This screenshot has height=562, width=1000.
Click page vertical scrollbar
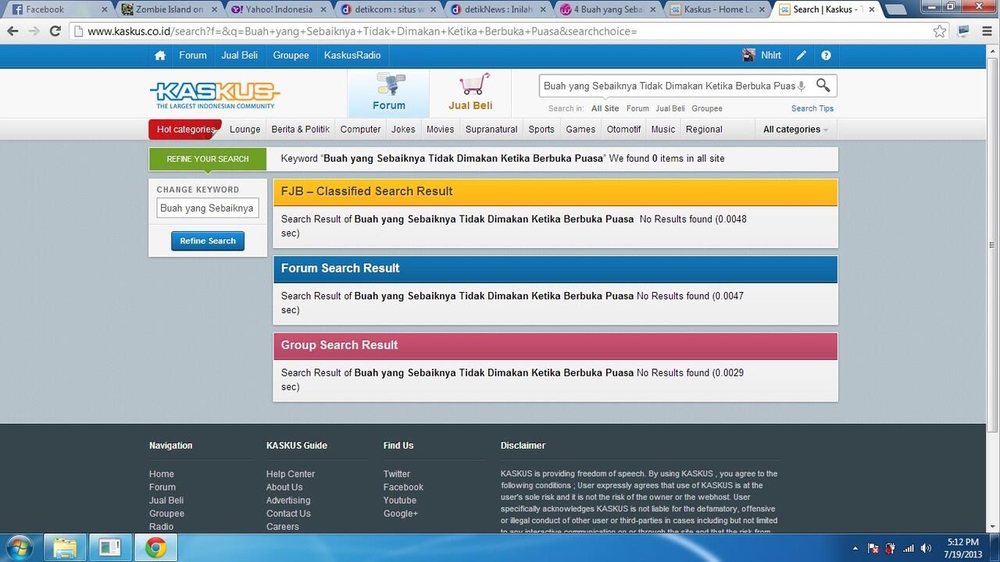993,244
